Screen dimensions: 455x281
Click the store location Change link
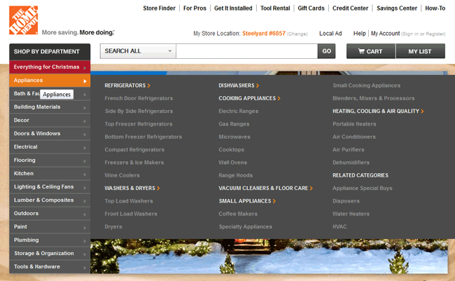coord(297,34)
